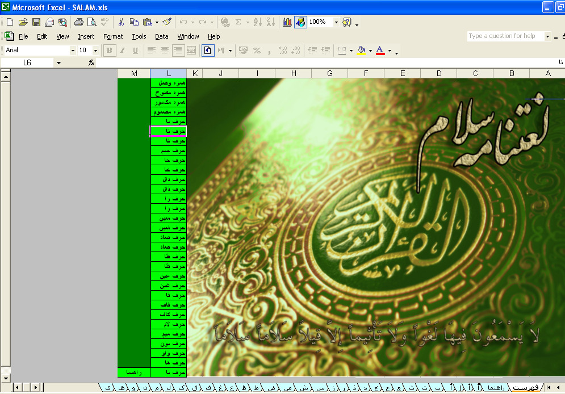
Task: Toggle Underline formatting
Action: click(x=136, y=51)
